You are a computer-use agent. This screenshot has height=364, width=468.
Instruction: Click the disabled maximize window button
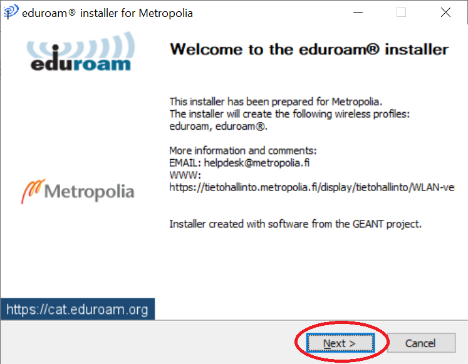point(401,13)
